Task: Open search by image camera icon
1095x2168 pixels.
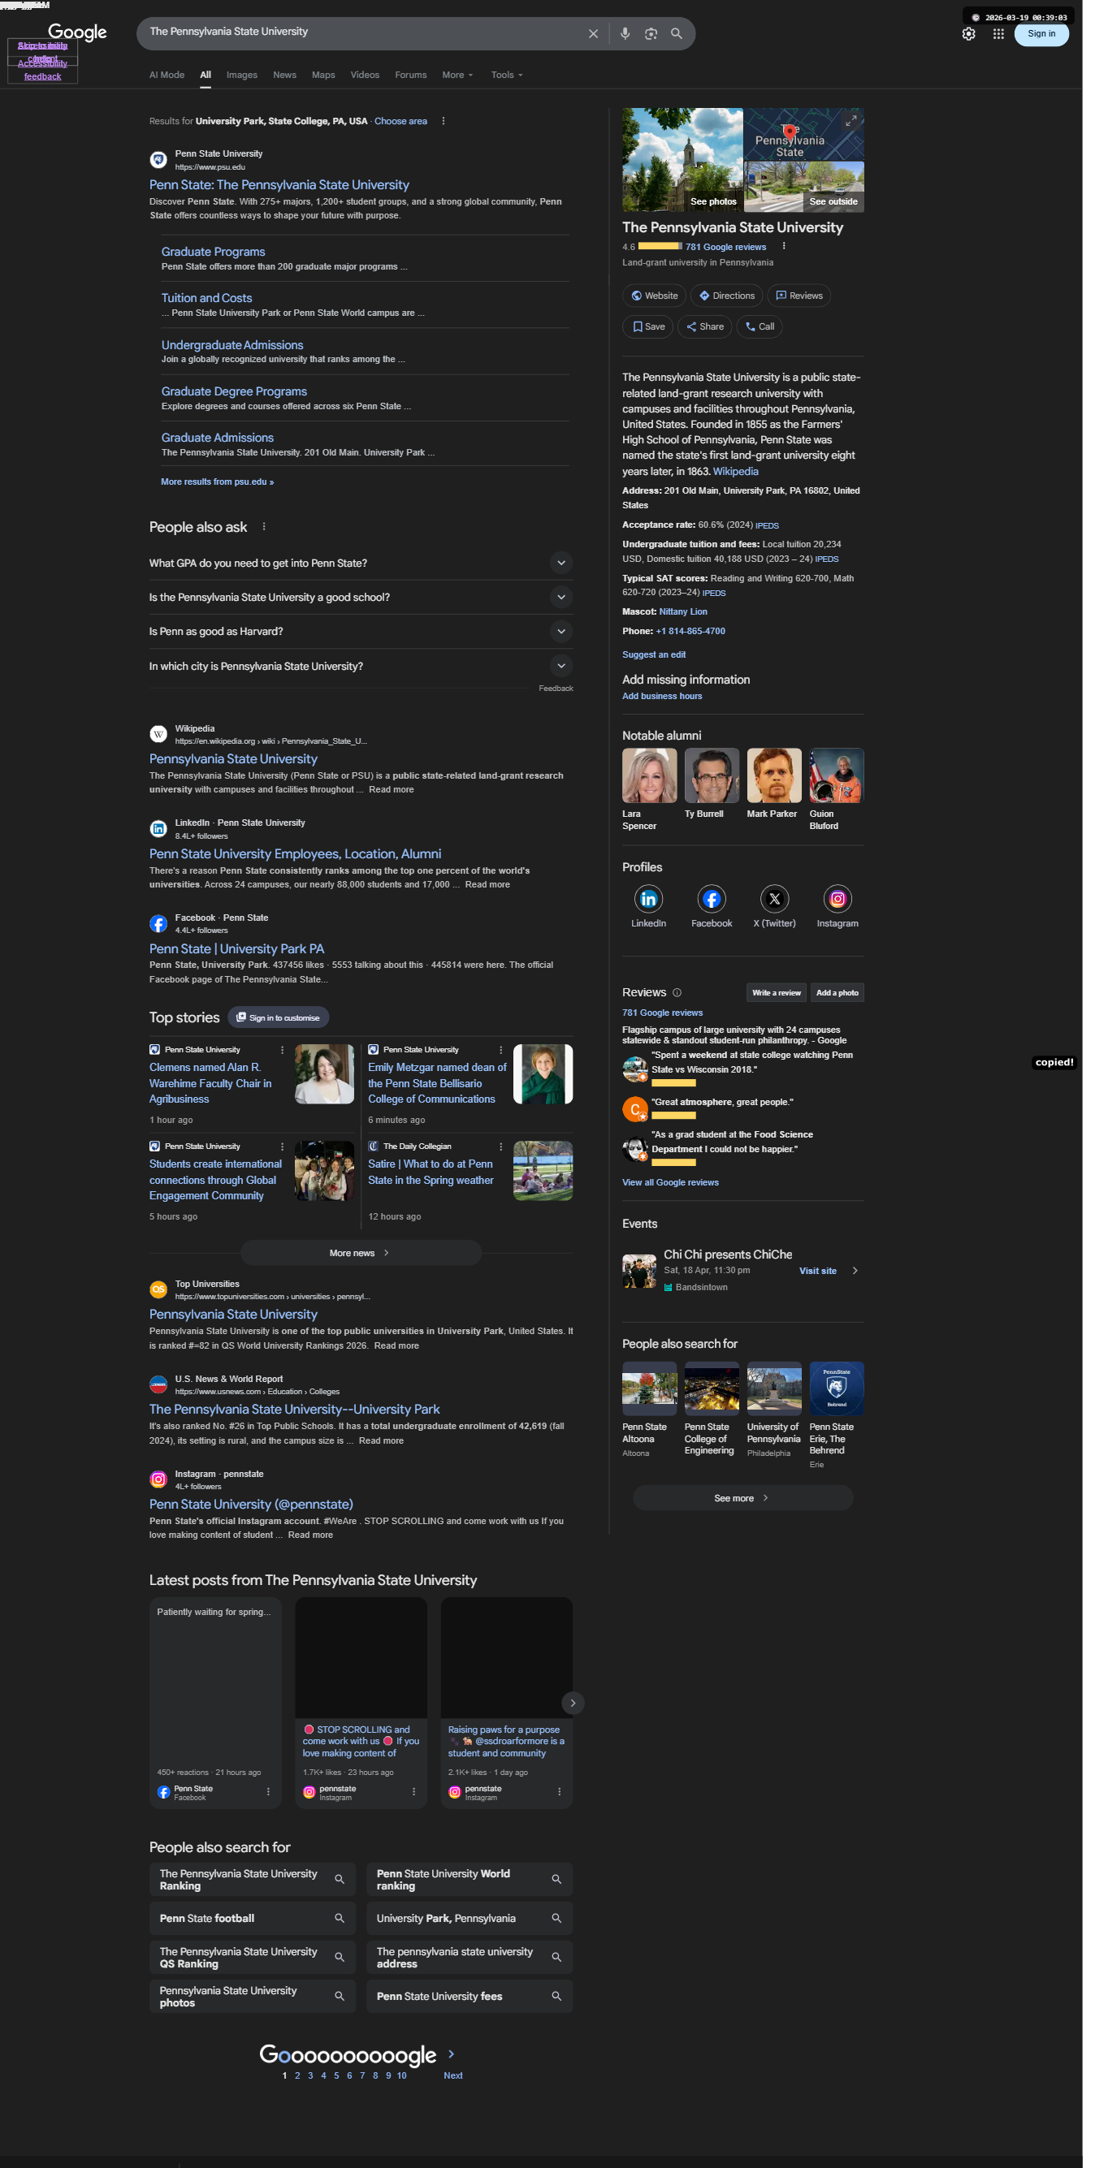Action: [651, 33]
